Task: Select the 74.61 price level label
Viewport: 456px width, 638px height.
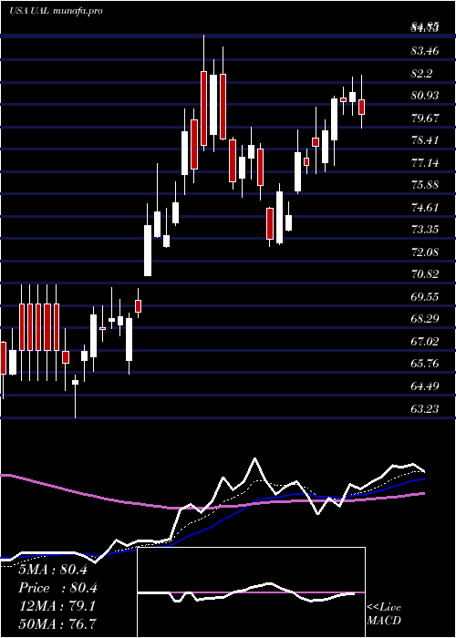Action: 425,208
